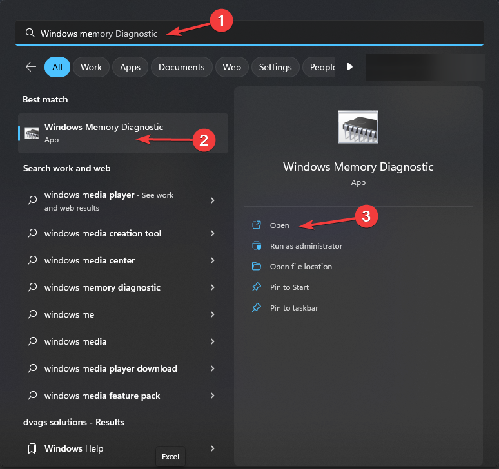Select the All filter tab
Screen dimensions: 499x469
click(57, 67)
